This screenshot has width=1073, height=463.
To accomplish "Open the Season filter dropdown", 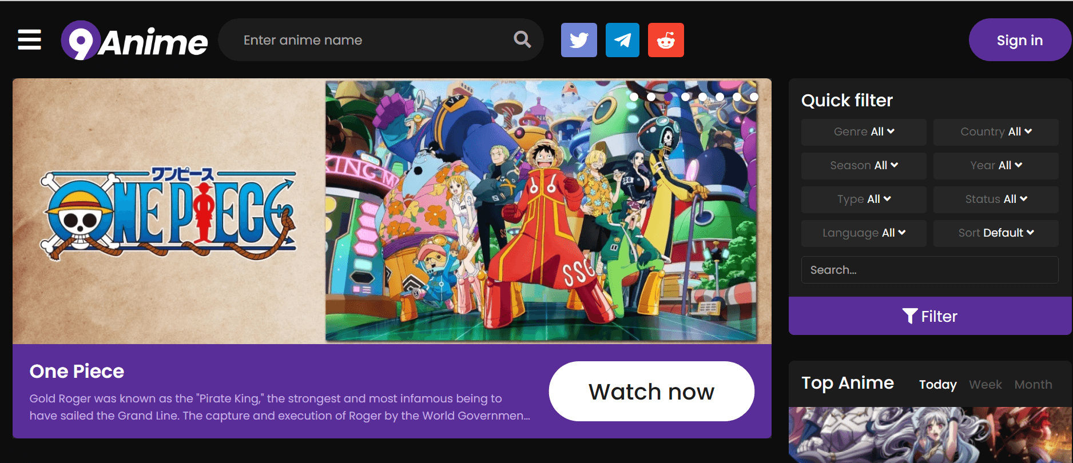I will (x=864, y=166).
